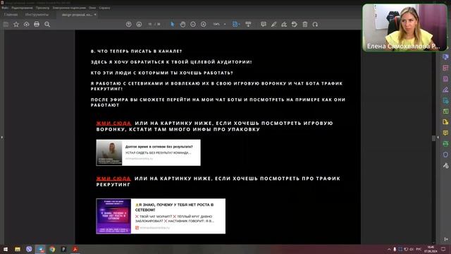Click the zoom out minus icon
Image resolution: width=451 pixels, height=254 pixels.
(x=193, y=25)
